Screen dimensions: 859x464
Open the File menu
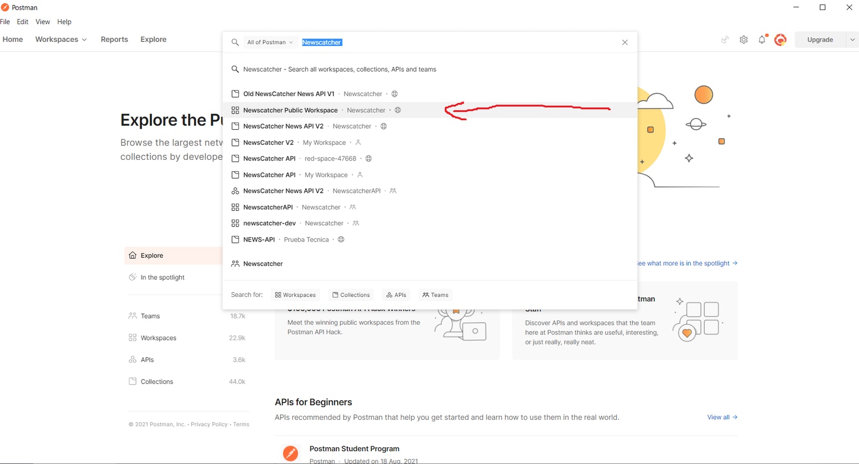[x=5, y=22]
